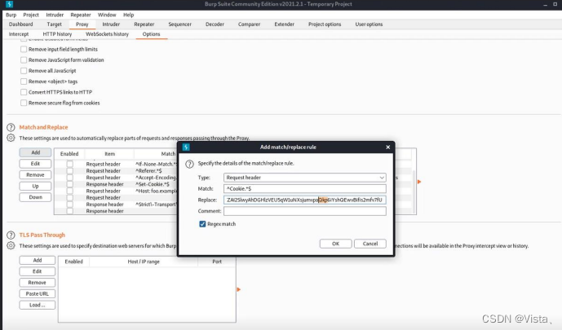Click help icon in Add match/replace rule dialog

(x=189, y=164)
